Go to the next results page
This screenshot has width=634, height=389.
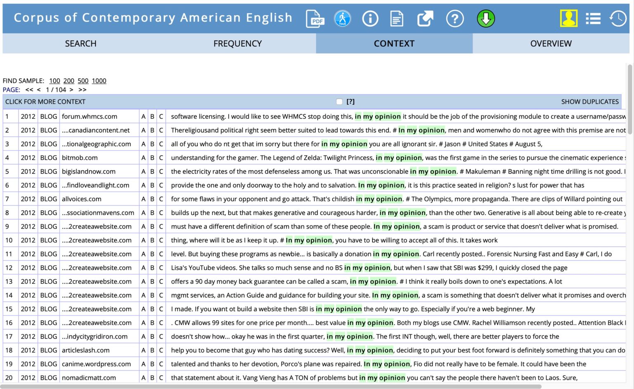tap(71, 90)
